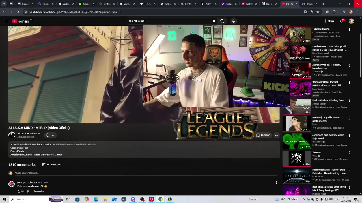Image resolution: width=362 pixels, height=203 pixels.
Task: Switch to the BotRix tab
Action: click(168, 4)
